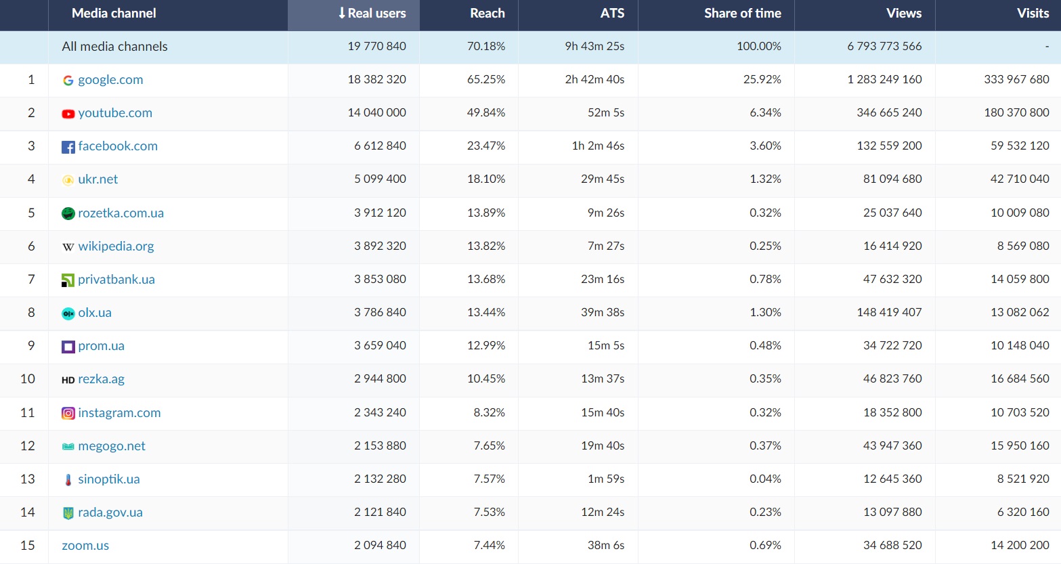
Task: Sort by the Views column header
Action: (903, 14)
